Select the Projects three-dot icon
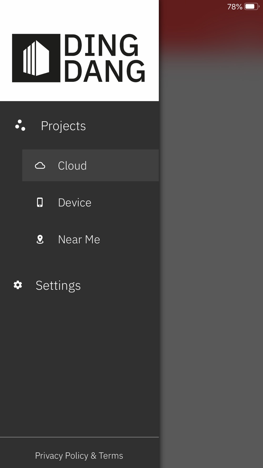This screenshot has width=263, height=468. click(20, 125)
